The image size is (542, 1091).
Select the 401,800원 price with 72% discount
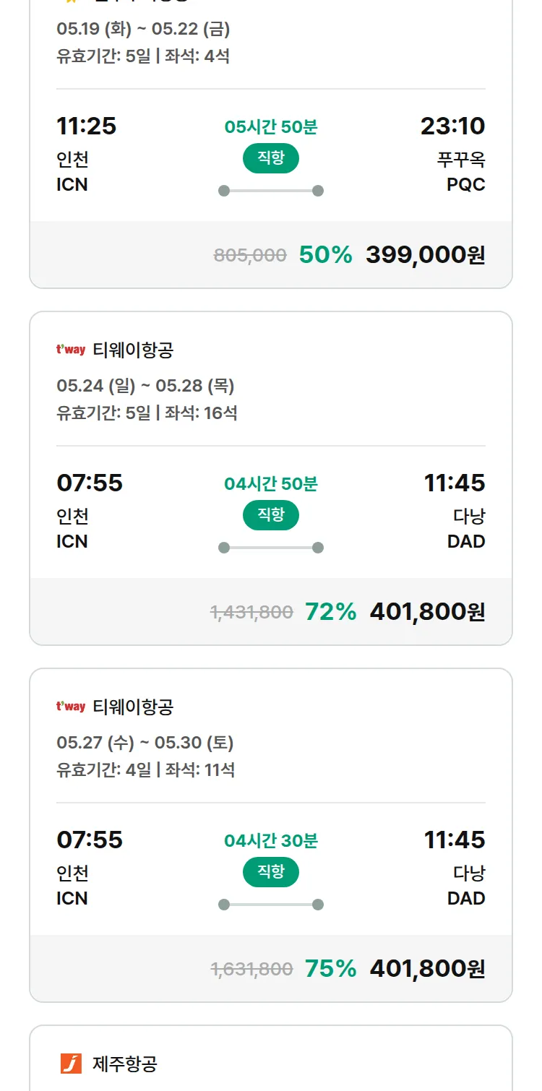click(x=427, y=612)
